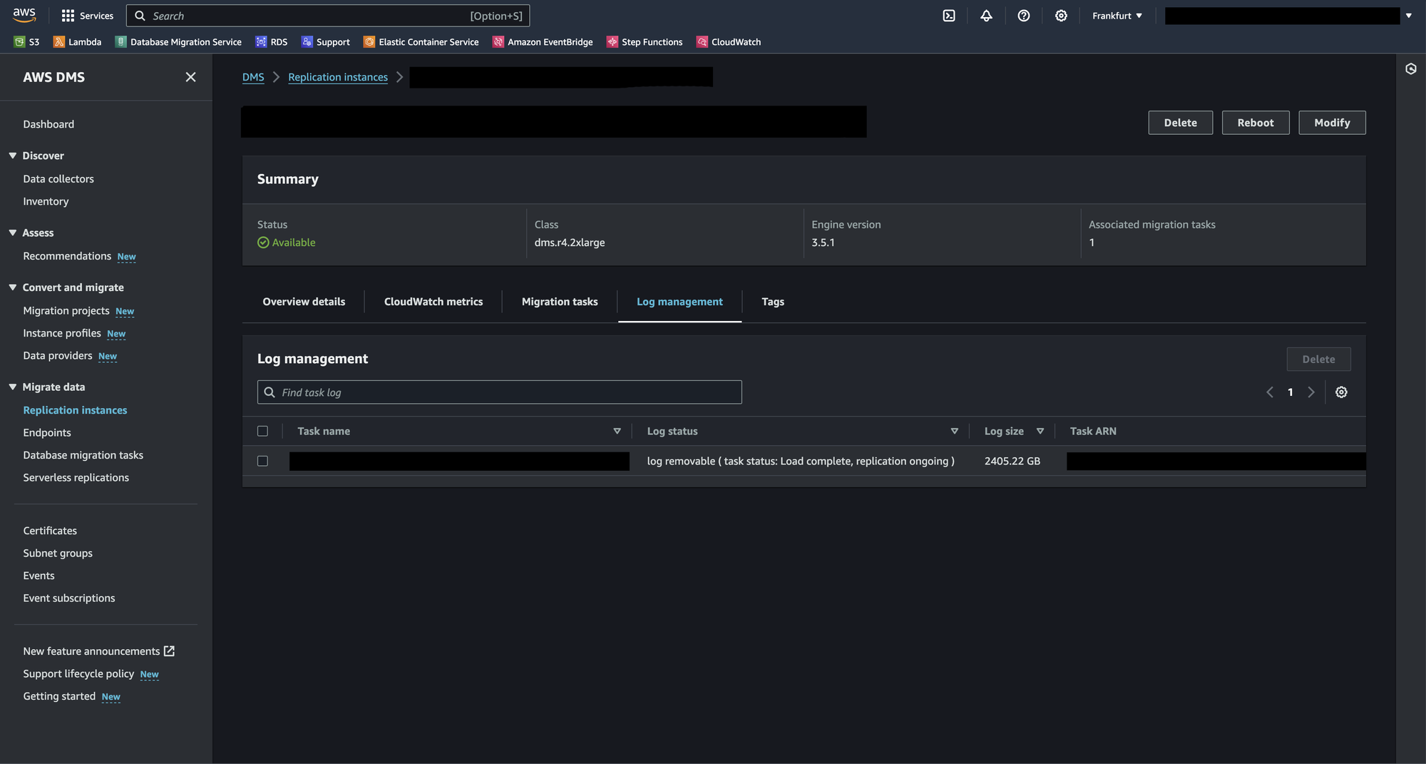Open Amazon EventBridge bookmark
The image size is (1426, 764).
tap(543, 42)
